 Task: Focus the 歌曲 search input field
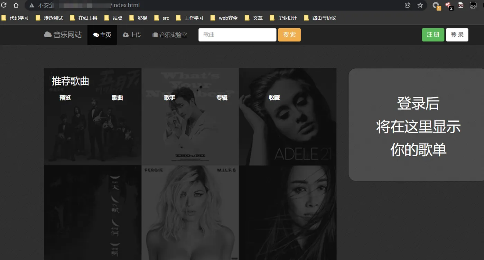[x=237, y=35]
